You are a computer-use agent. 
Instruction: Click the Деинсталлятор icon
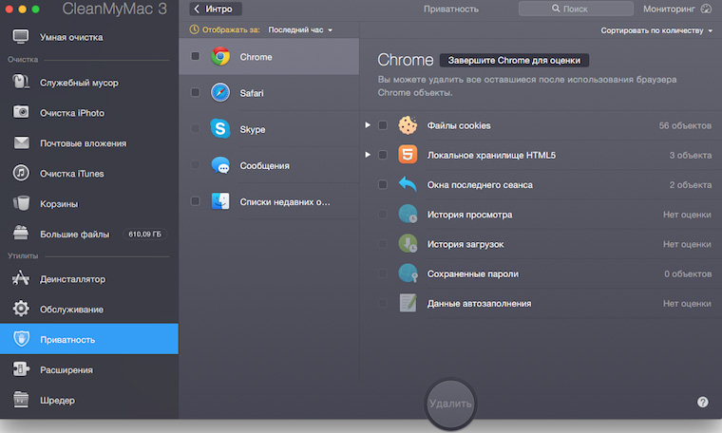tap(21, 279)
